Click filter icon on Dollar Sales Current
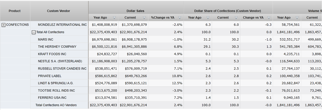This screenshot has height=110, width=322. coord(144,18)
